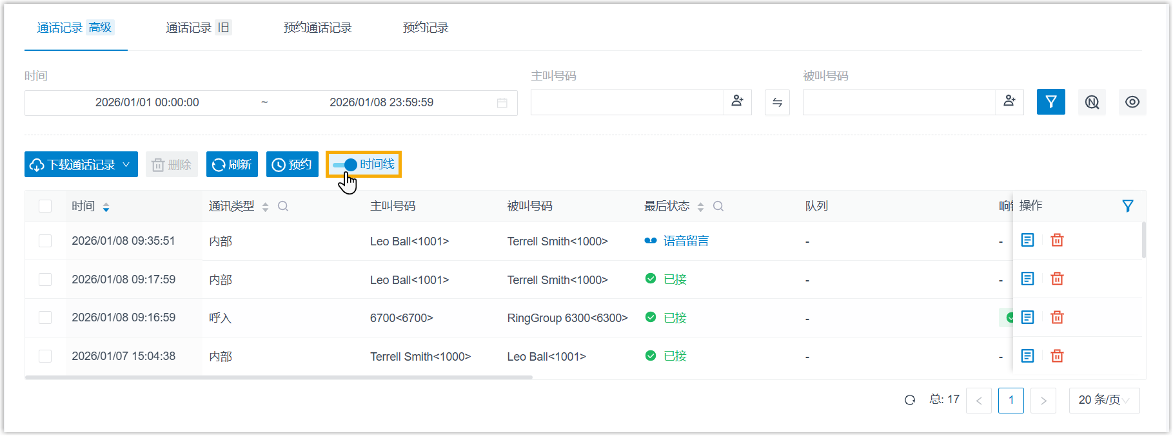Click the horizontal scrollbar under the table

tap(279, 377)
